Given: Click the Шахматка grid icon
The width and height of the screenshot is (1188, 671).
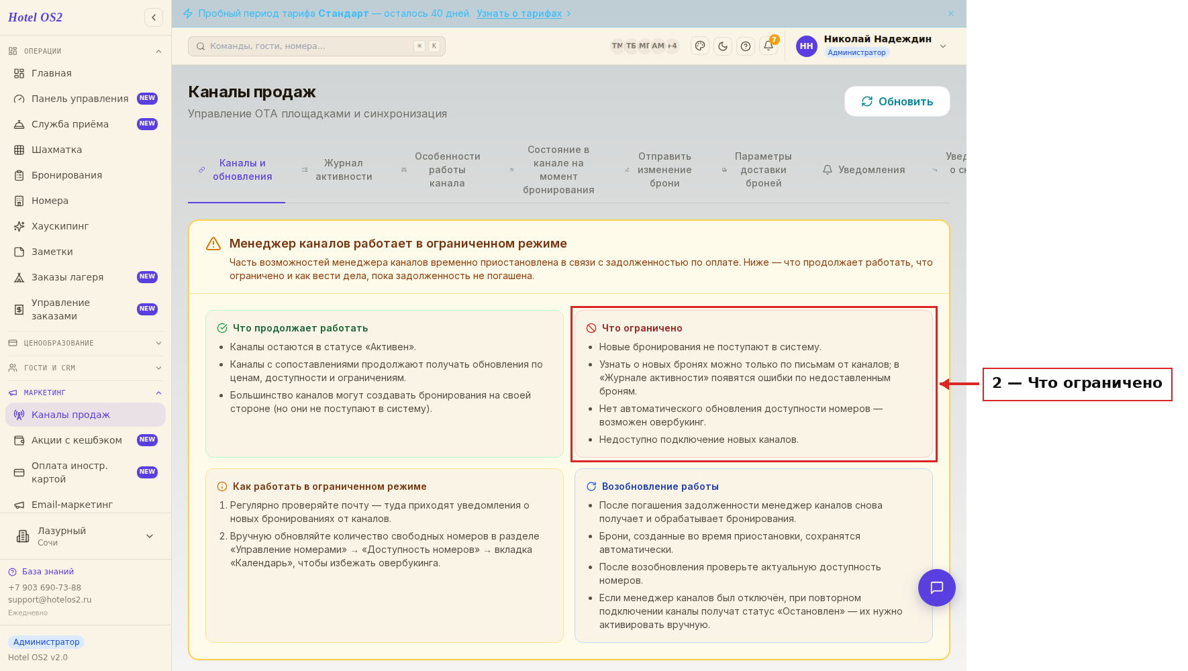Looking at the screenshot, I should tap(19, 150).
